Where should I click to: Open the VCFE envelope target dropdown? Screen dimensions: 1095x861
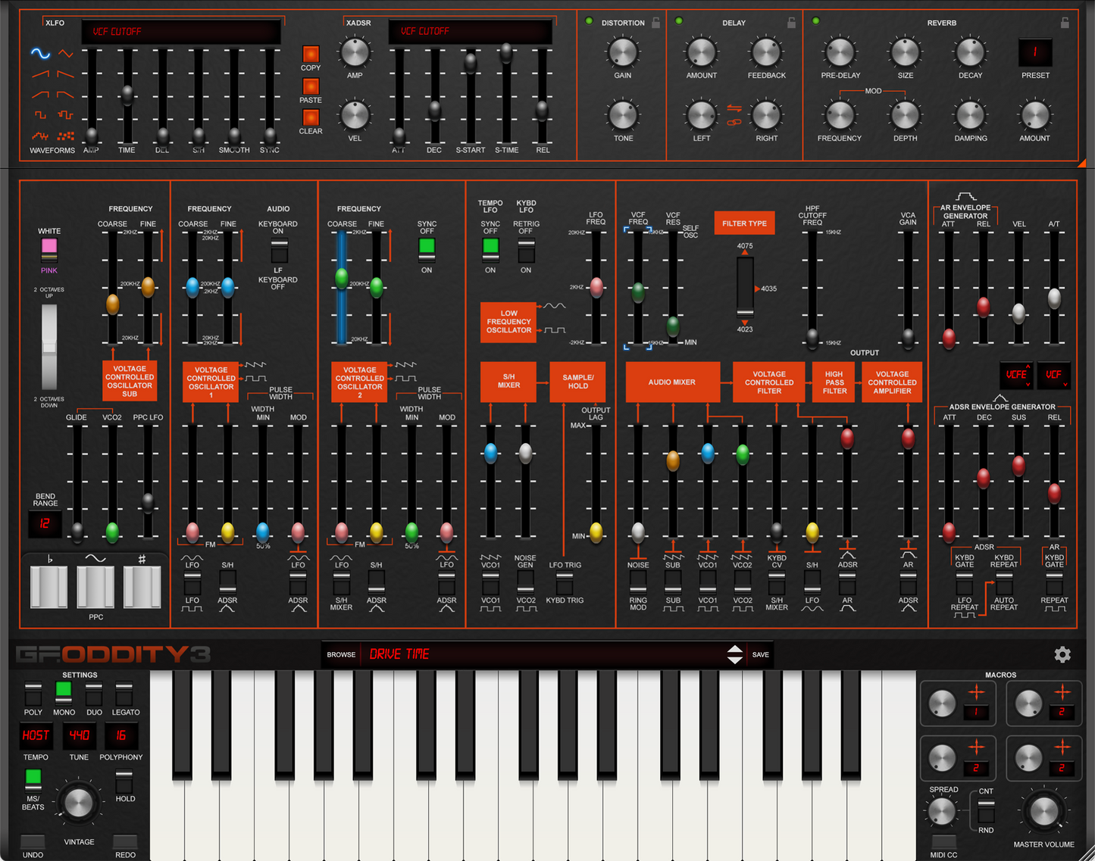1016,375
